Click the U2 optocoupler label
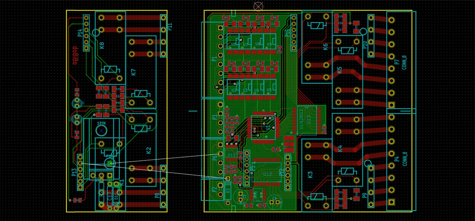475x221 pixels. 234,90
